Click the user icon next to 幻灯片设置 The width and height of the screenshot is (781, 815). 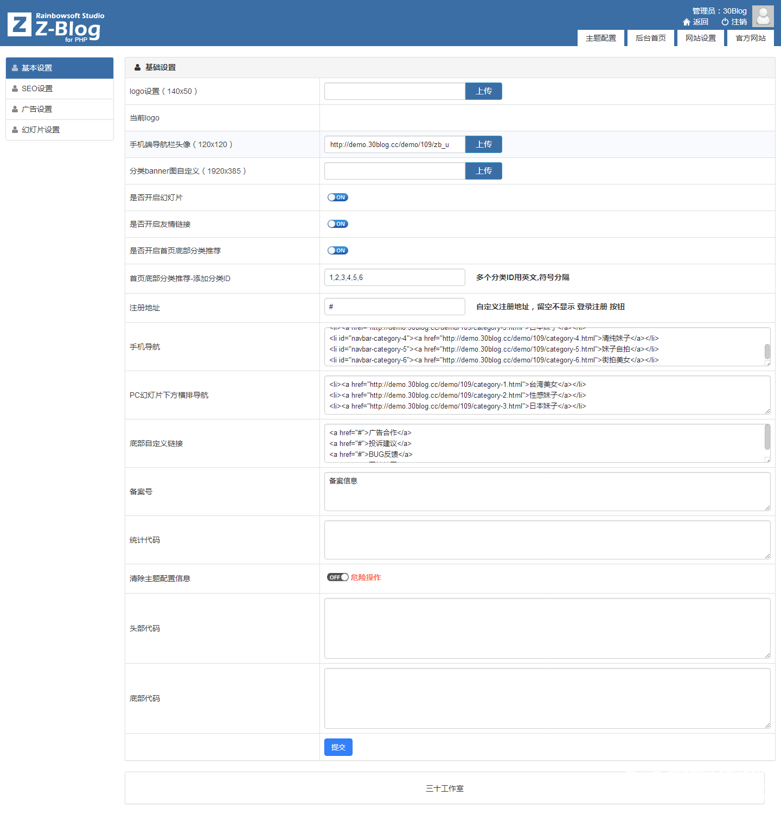click(15, 130)
